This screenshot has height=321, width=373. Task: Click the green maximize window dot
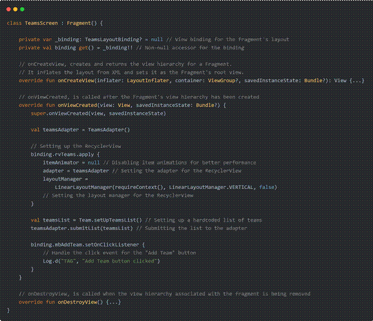coord(22,9)
